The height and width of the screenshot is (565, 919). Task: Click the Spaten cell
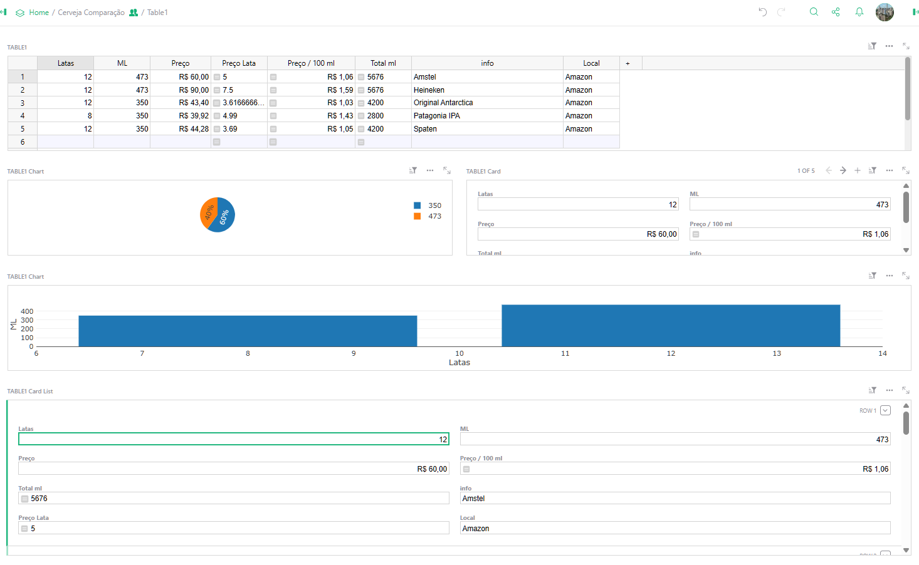tap(487, 129)
